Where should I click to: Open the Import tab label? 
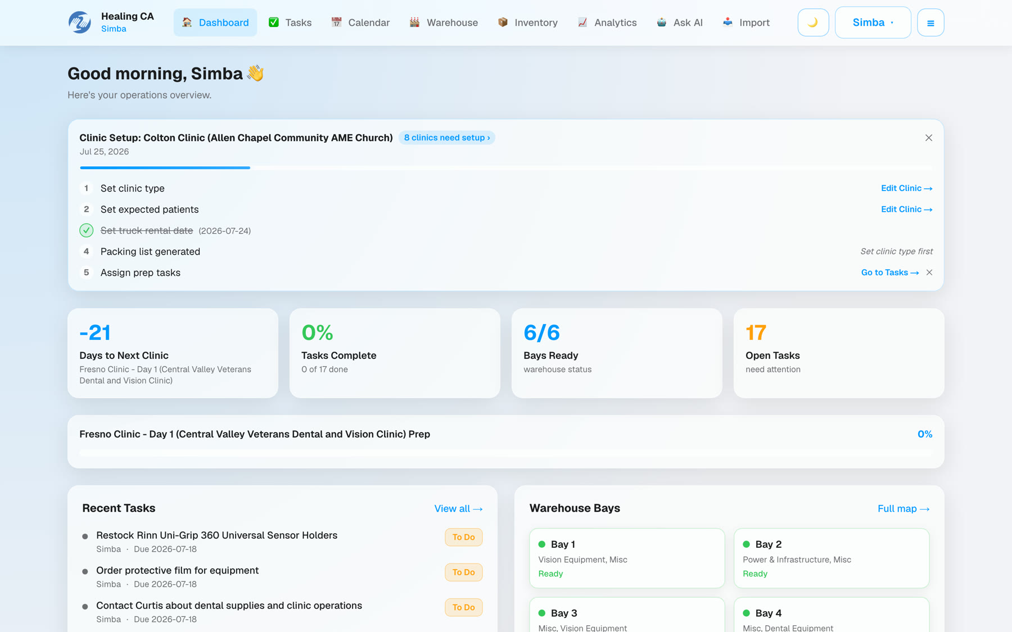point(755,22)
